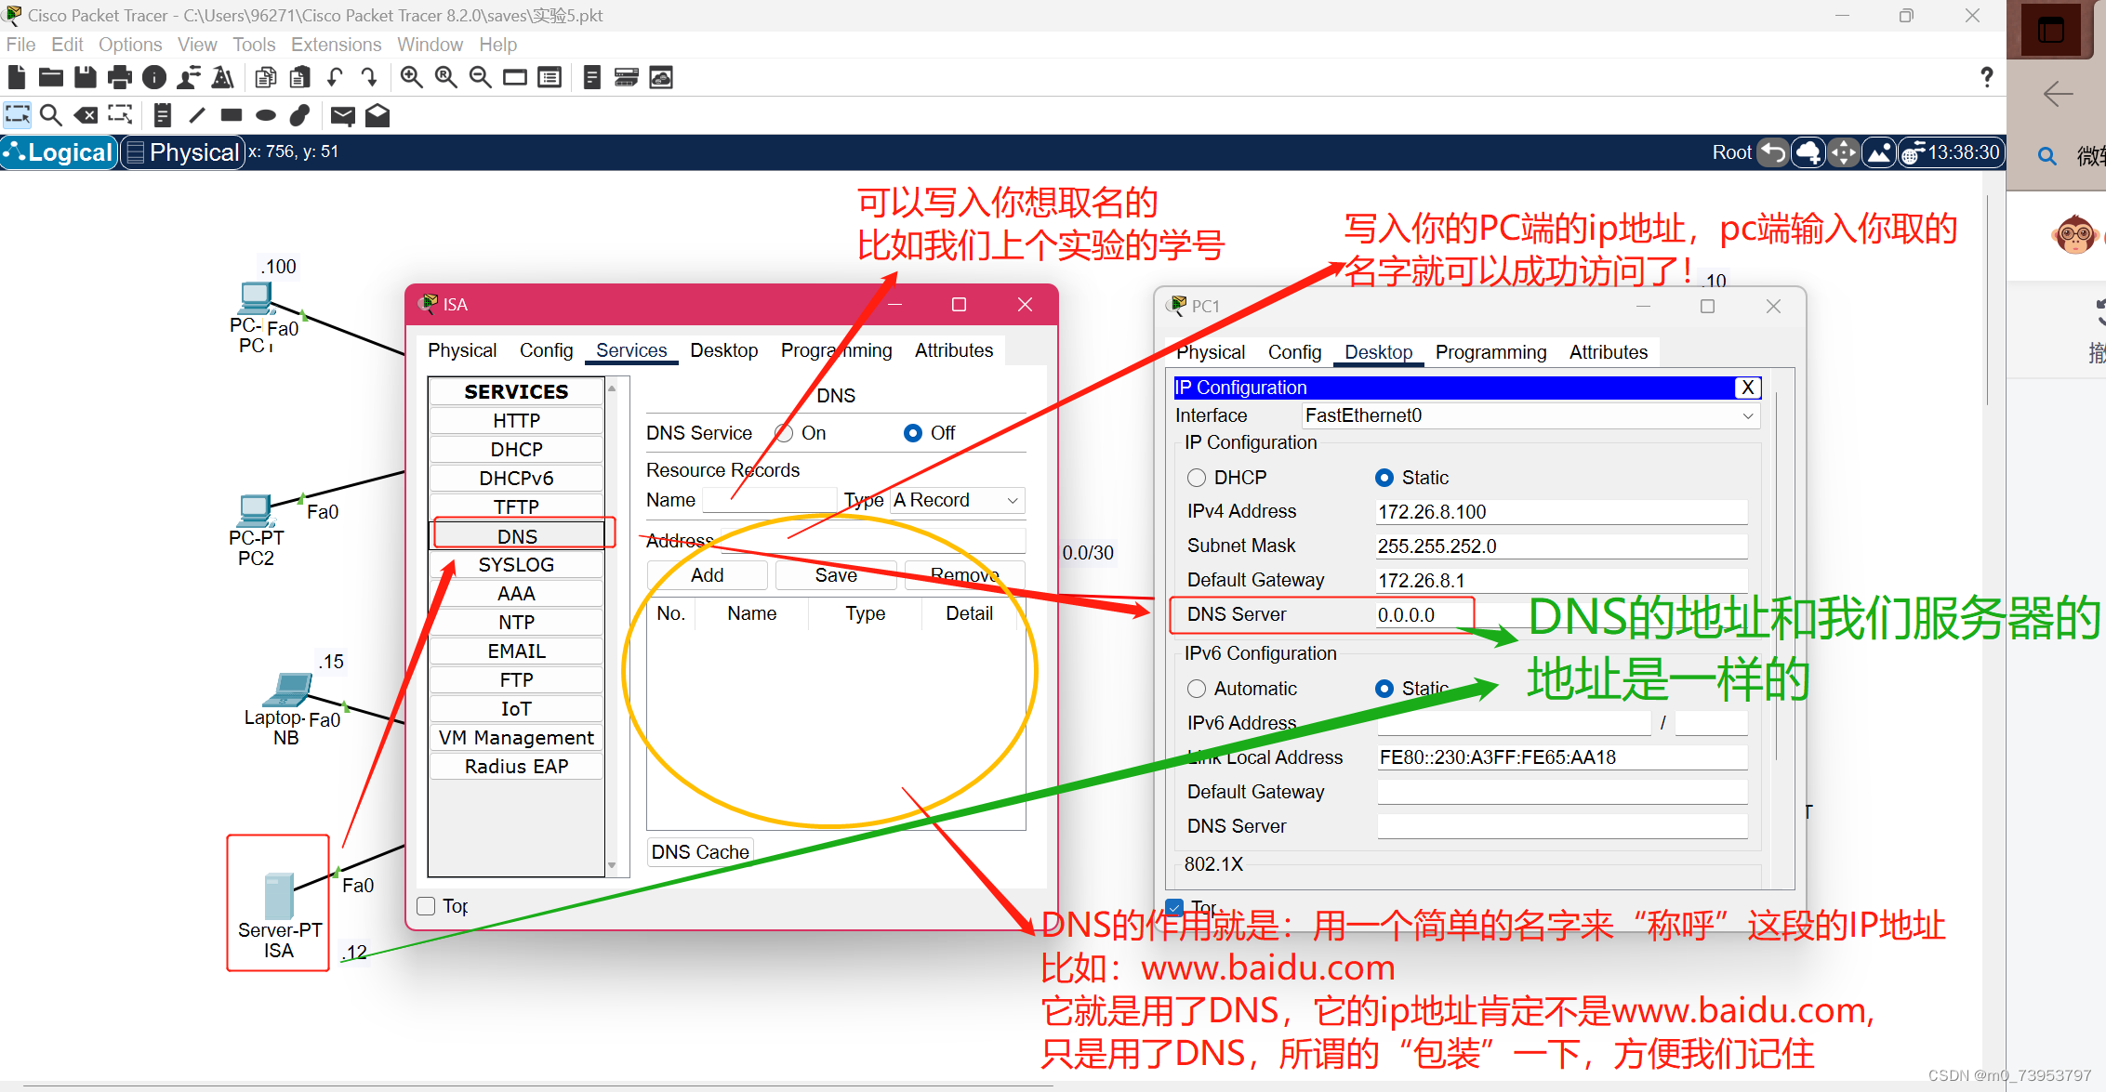Select the Add Simple PDU envelope tool
The image size is (2106, 1092).
(x=342, y=115)
